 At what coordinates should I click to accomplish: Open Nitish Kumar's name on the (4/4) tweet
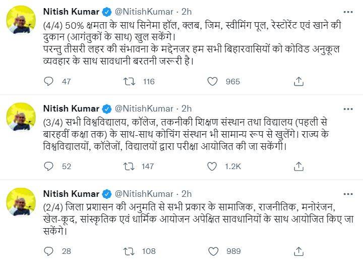click(x=71, y=11)
